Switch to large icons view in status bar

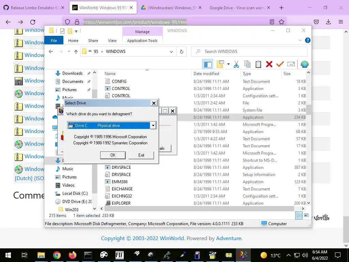(306, 215)
